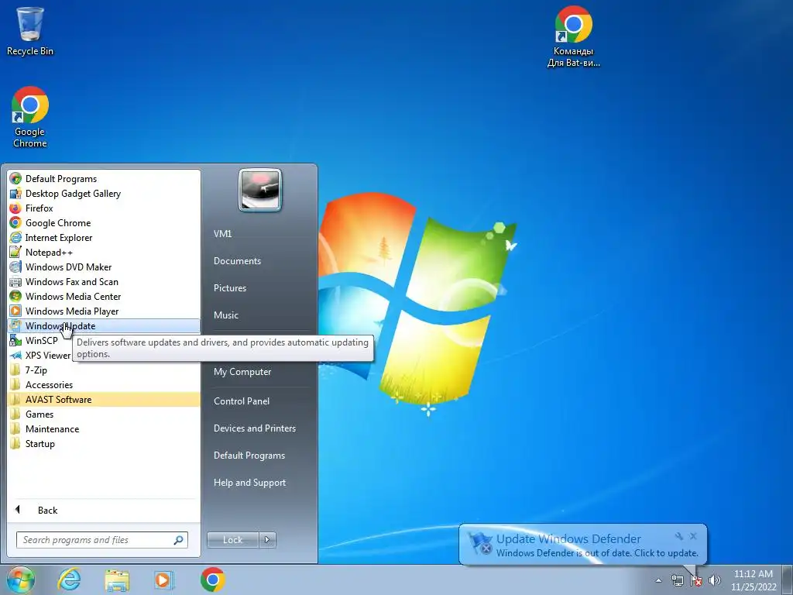Launch Desktop Gadget Gallery icon
The width and height of the screenshot is (793, 595).
pyautogui.click(x=15, y=193)
